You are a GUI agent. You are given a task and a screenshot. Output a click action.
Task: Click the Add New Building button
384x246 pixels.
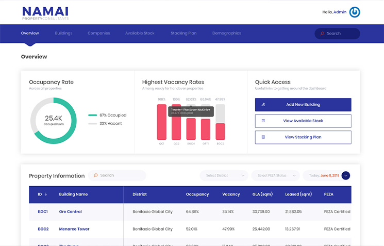303,105
